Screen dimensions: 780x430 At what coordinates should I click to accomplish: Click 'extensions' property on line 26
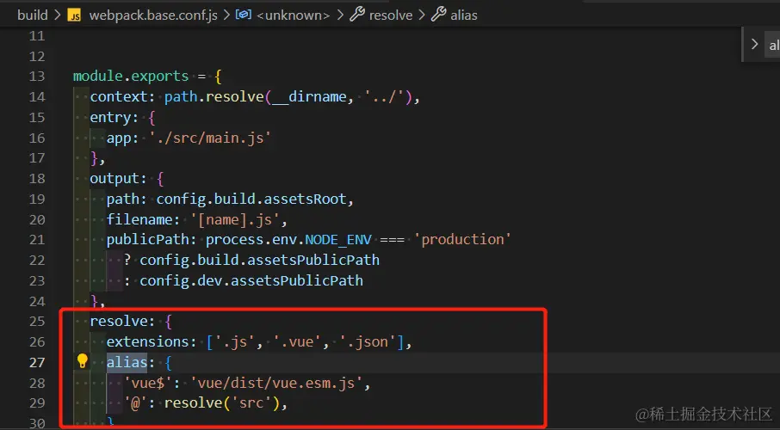pos(148,342)
